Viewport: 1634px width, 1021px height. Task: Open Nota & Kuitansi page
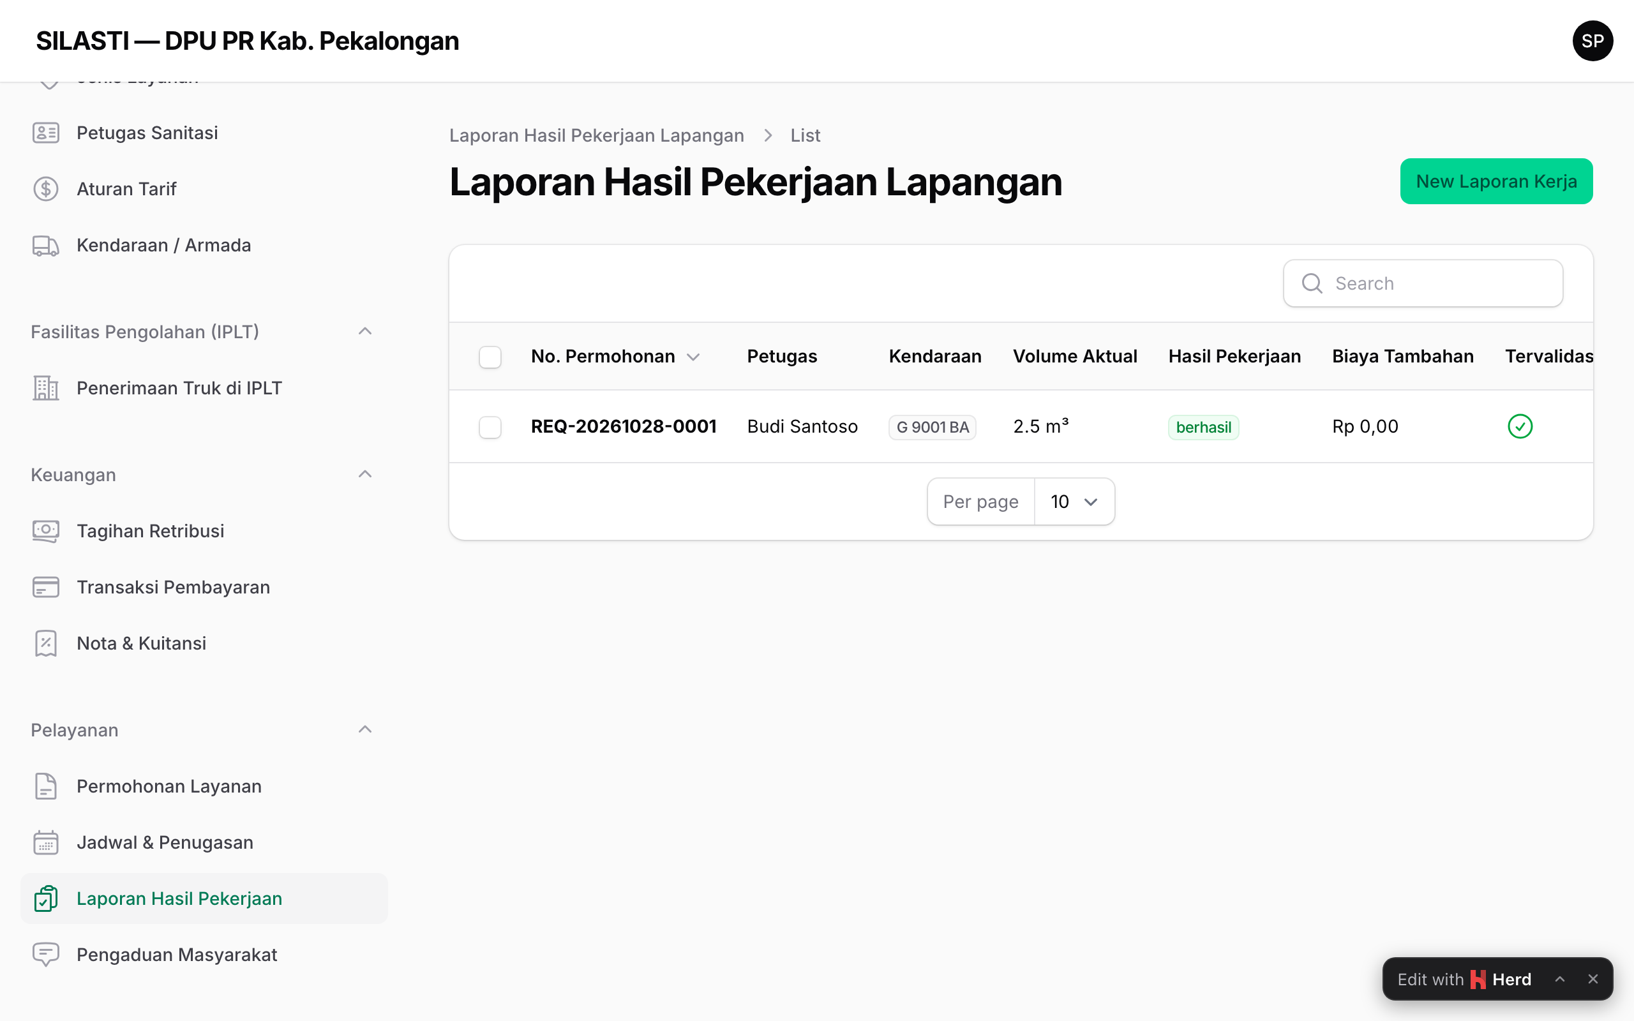point(204,643)
